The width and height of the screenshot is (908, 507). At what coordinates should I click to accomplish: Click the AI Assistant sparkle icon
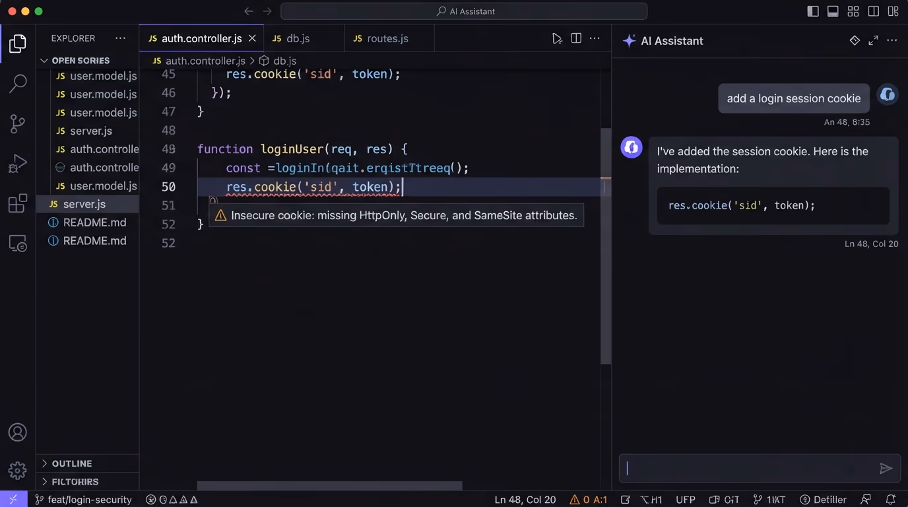629,40
